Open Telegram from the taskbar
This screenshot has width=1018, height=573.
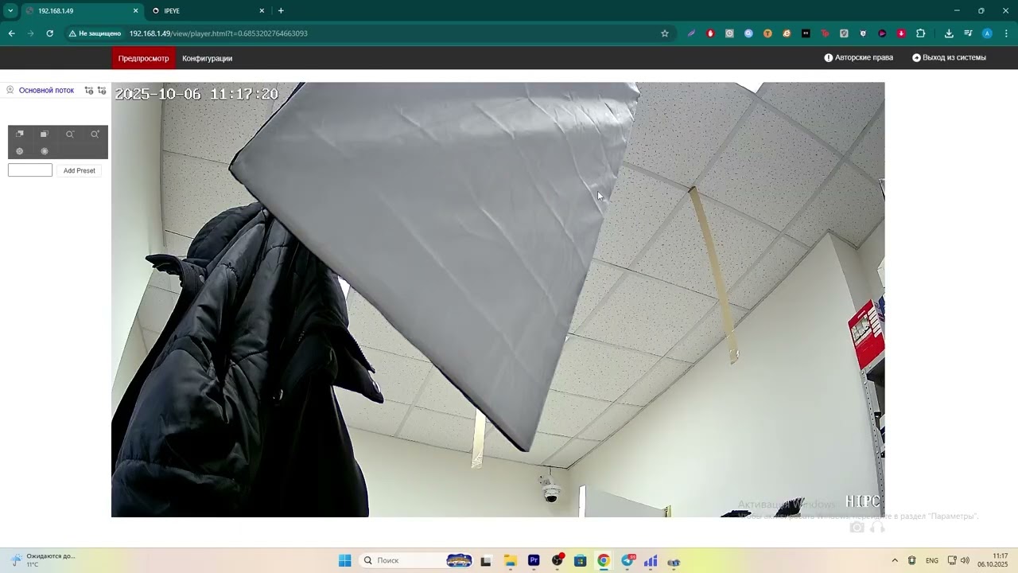pyautogui.click(x=628, y=561)
